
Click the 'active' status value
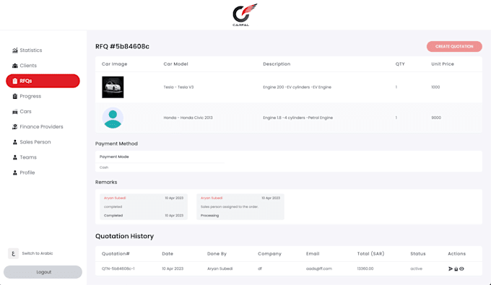click(416, 268)
